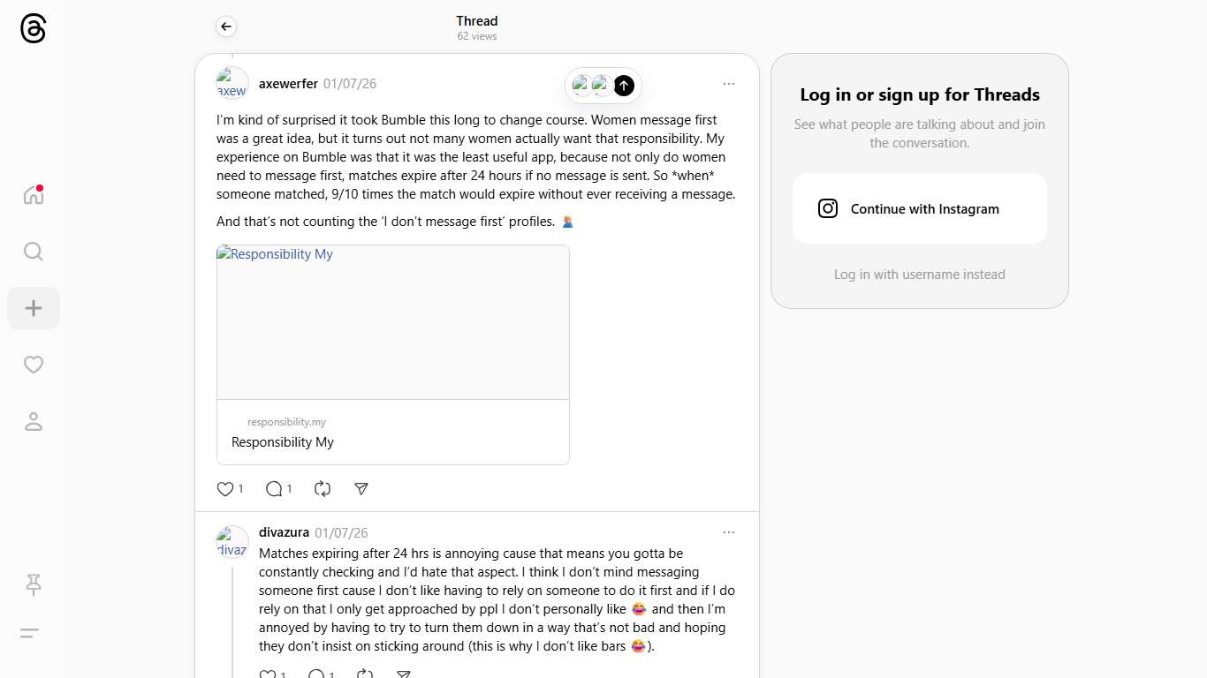Open the Search magnifier icon

click(x=34, y=252)
